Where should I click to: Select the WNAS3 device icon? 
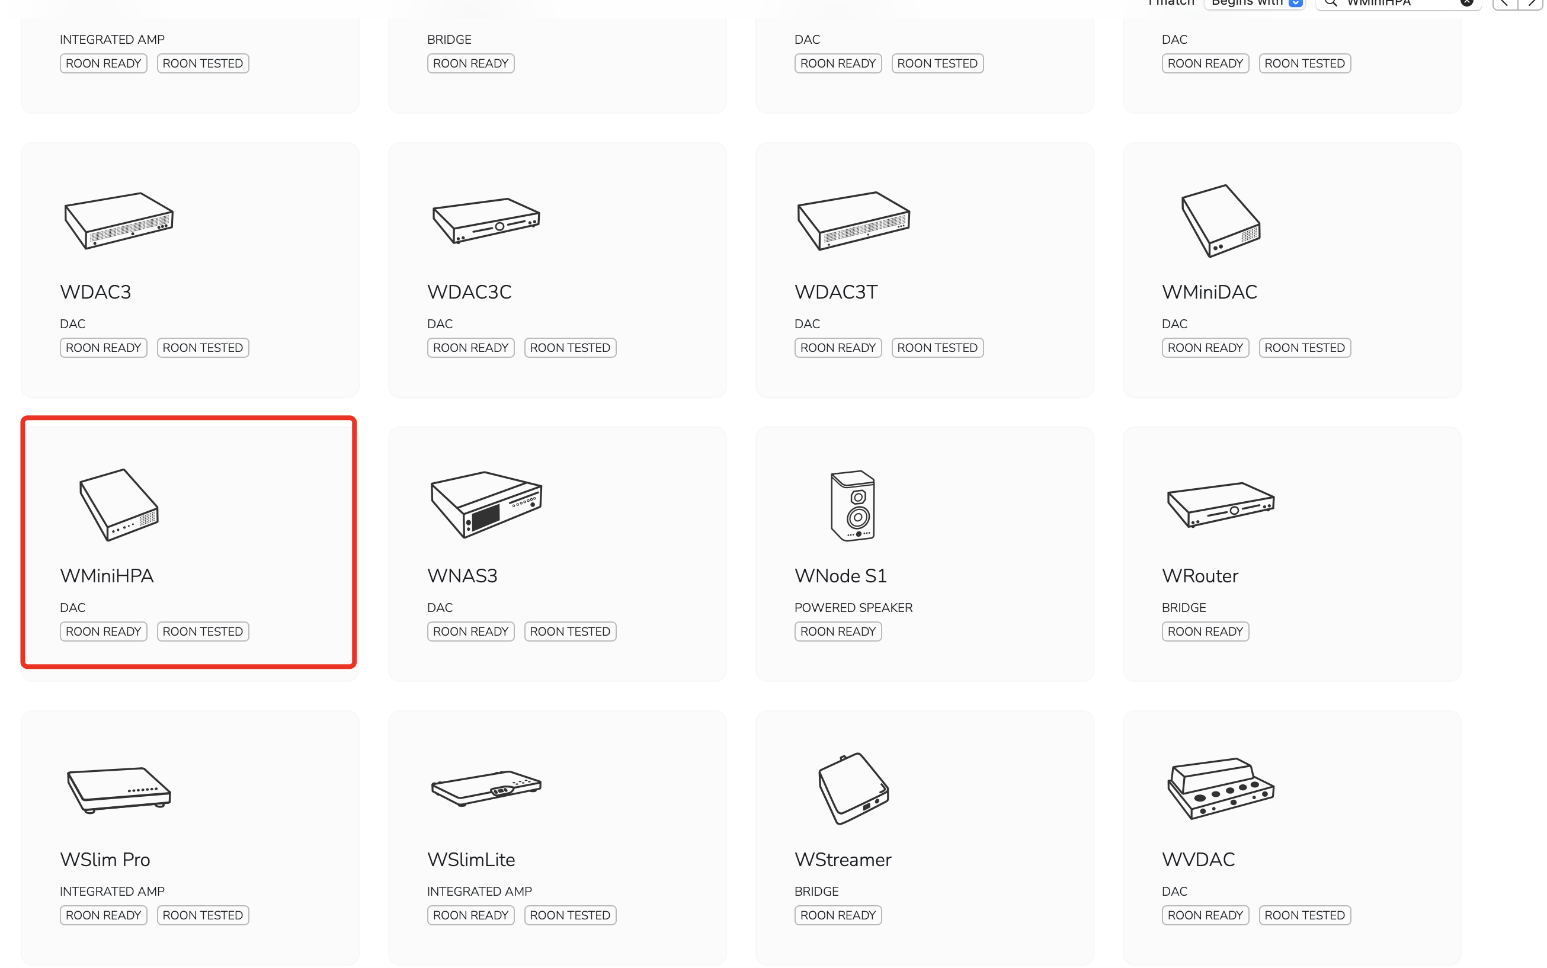pyautogui.click(x=486, y=505)
